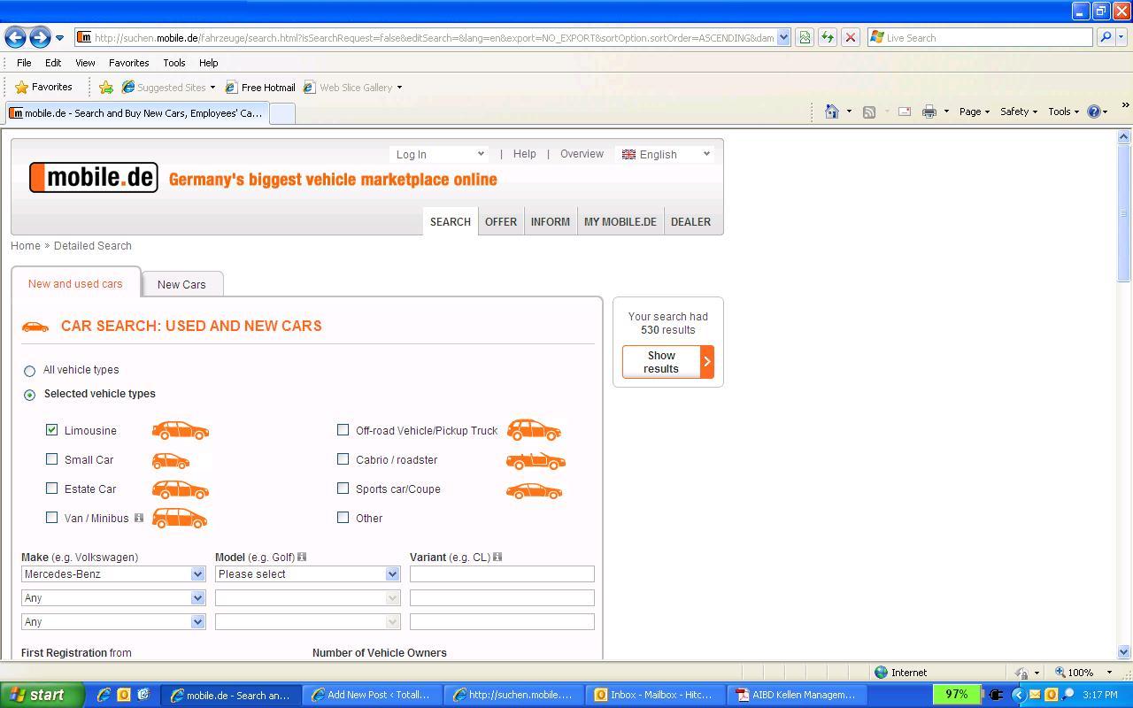Click the Home breadcrumb link

(x=26, y=246)
